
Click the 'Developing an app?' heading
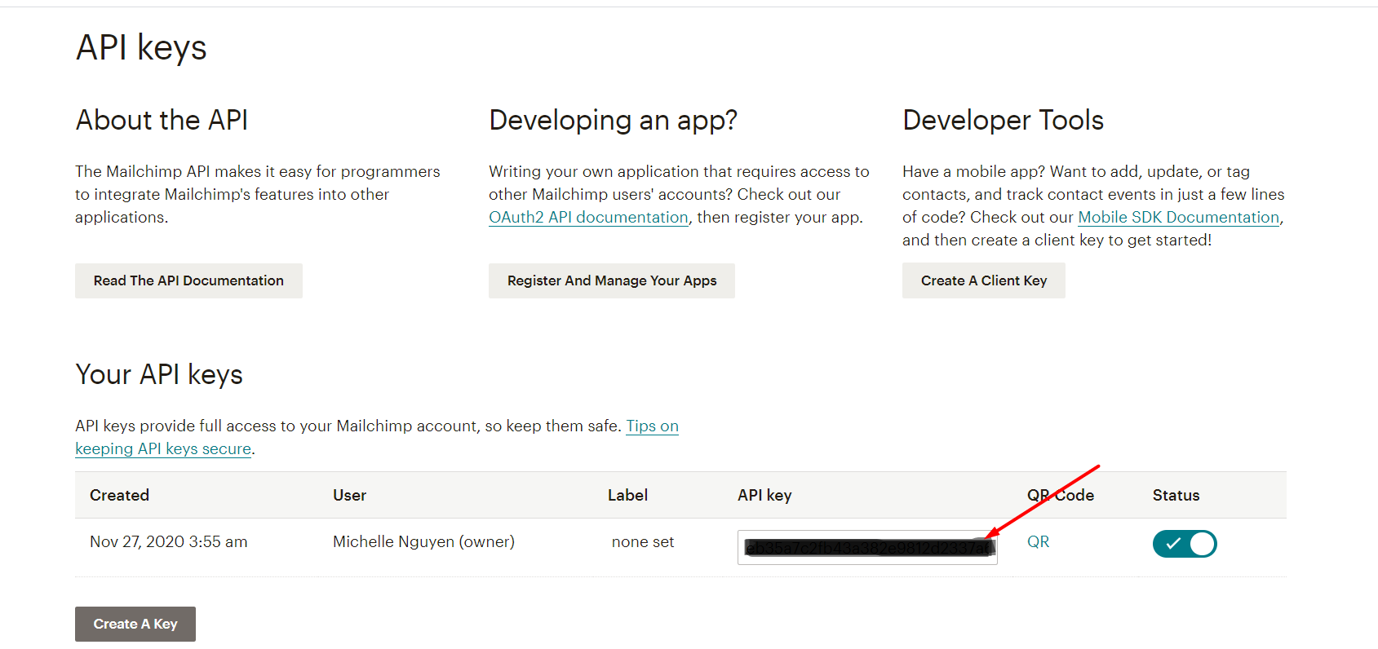click(x=613, y=121)
